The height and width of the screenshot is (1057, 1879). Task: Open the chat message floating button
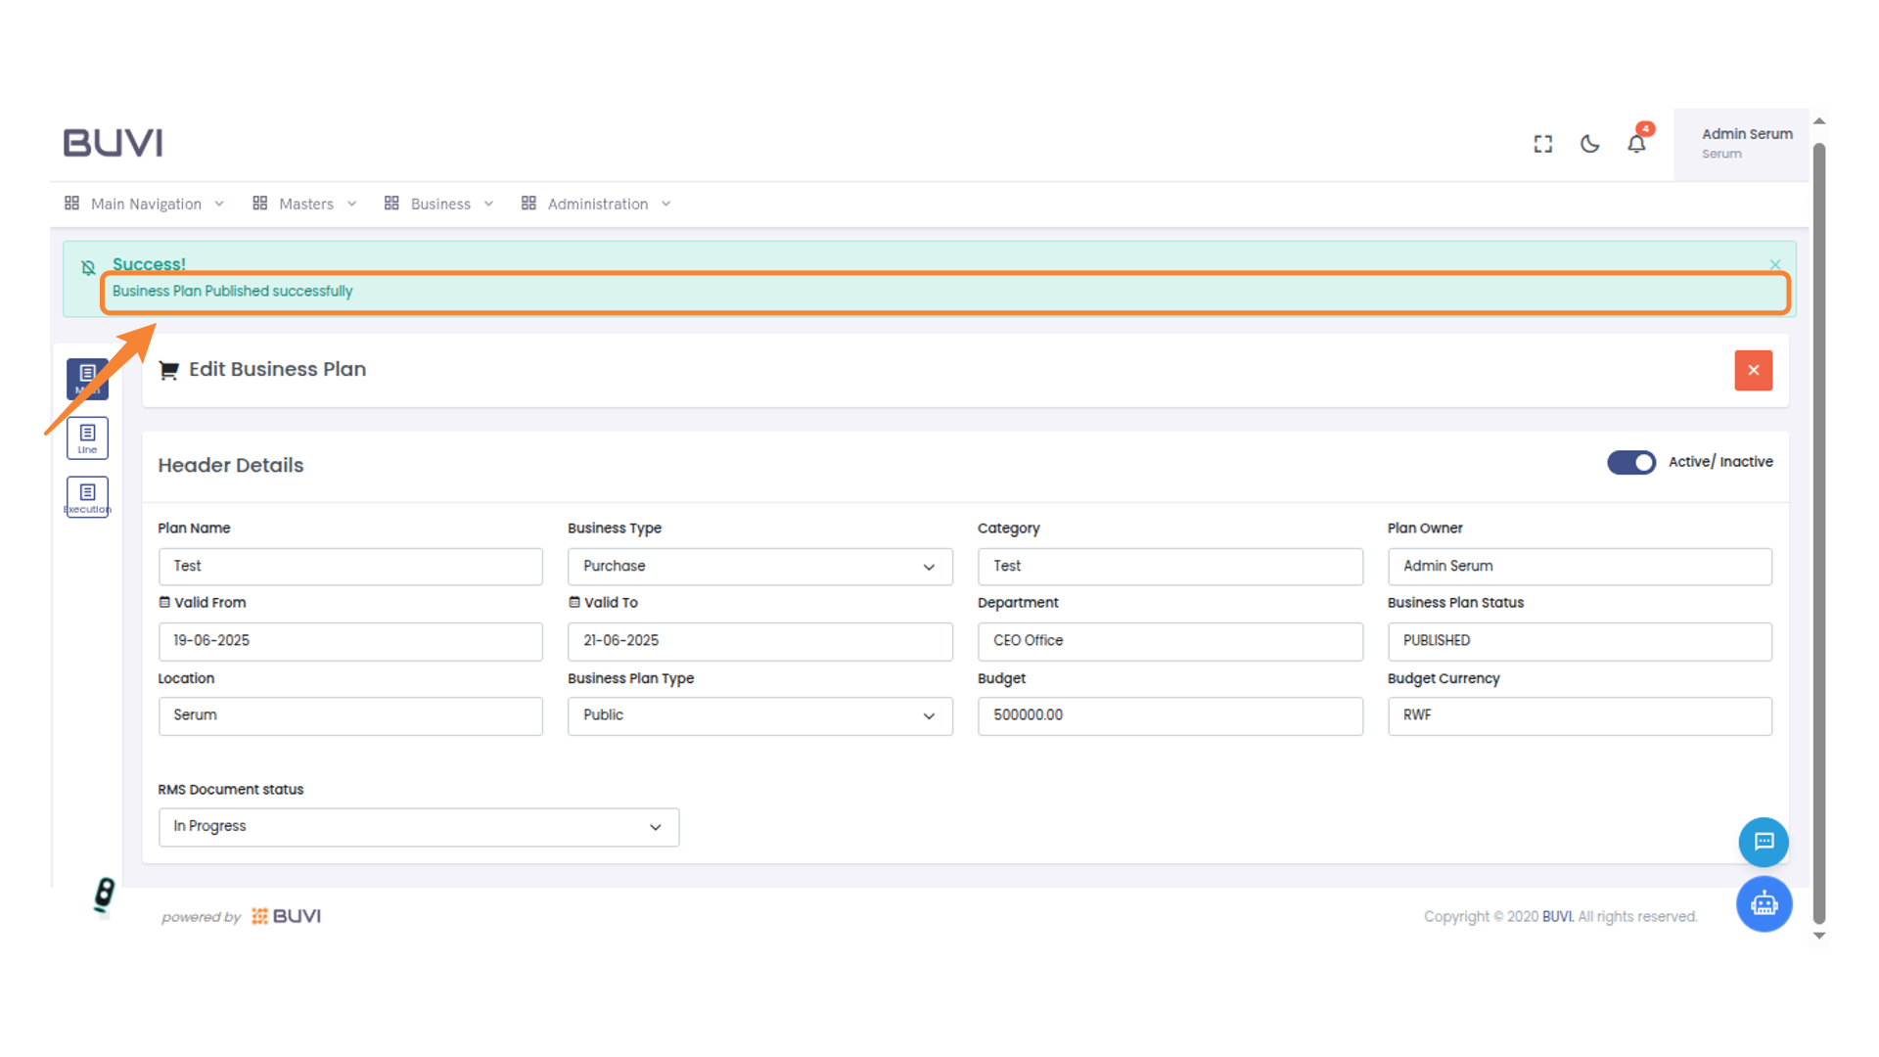1764,842
